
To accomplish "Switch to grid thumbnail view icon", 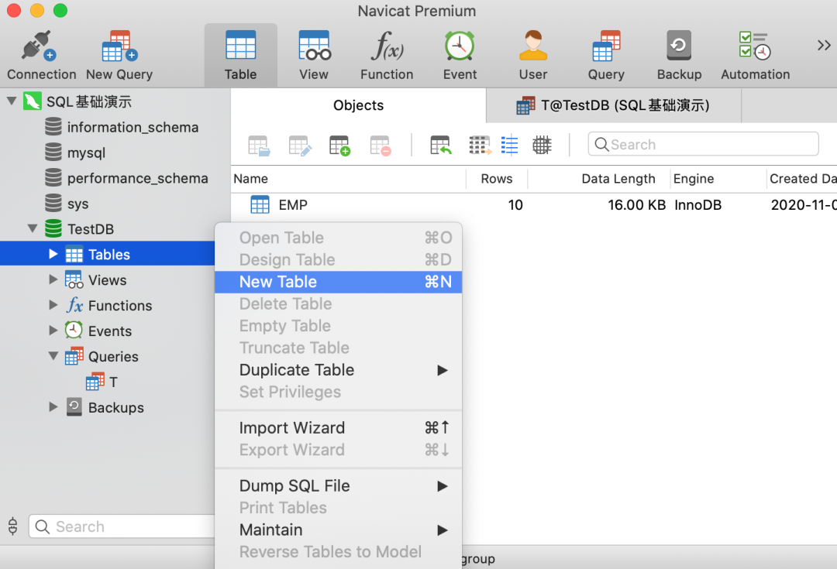I will tap(542, 145).
